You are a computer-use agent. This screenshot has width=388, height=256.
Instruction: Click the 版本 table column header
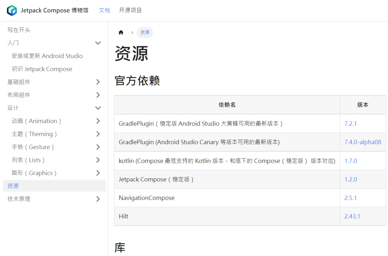[363, 105]
